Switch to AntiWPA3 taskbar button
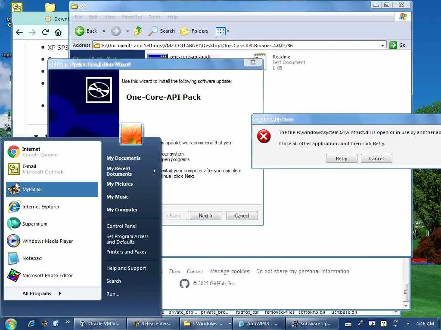 tap(259, 324)
